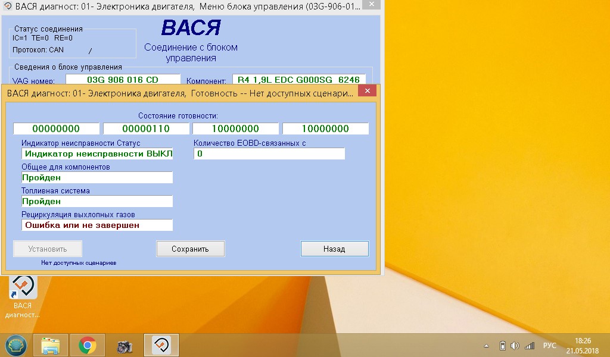Select the Индикатор неисправности ВЫКЛ field
The height and width of the screenshot is (357, 610).
pos(97,154)
